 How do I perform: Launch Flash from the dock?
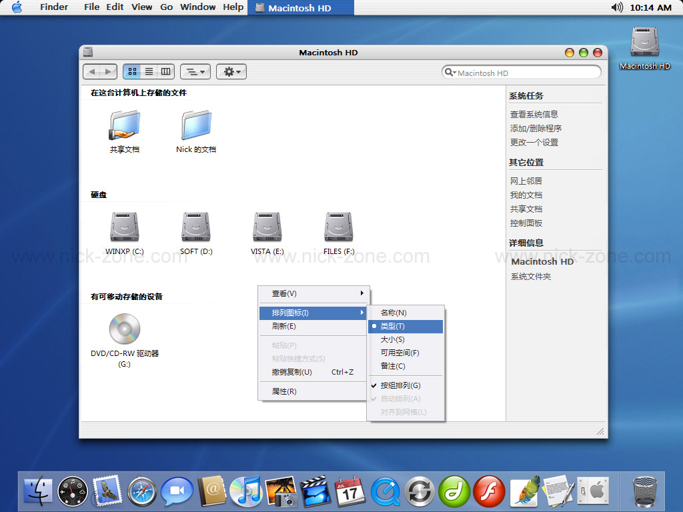tap(489, 492)
